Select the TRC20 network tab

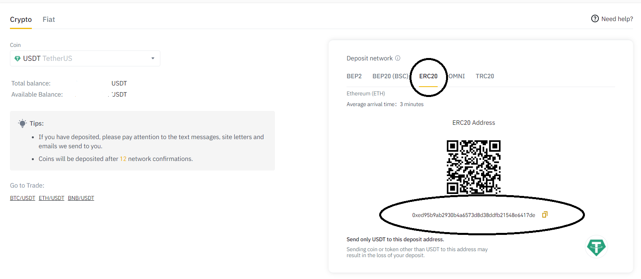point(485,76)
